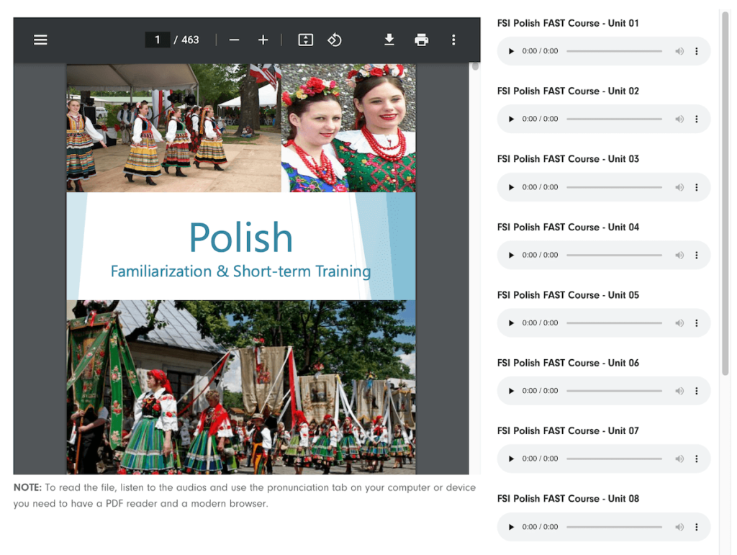The height and width of the screenshot is (555, 737).
Task: Zoom in on the PDF document
Action: tap(263, 40)
